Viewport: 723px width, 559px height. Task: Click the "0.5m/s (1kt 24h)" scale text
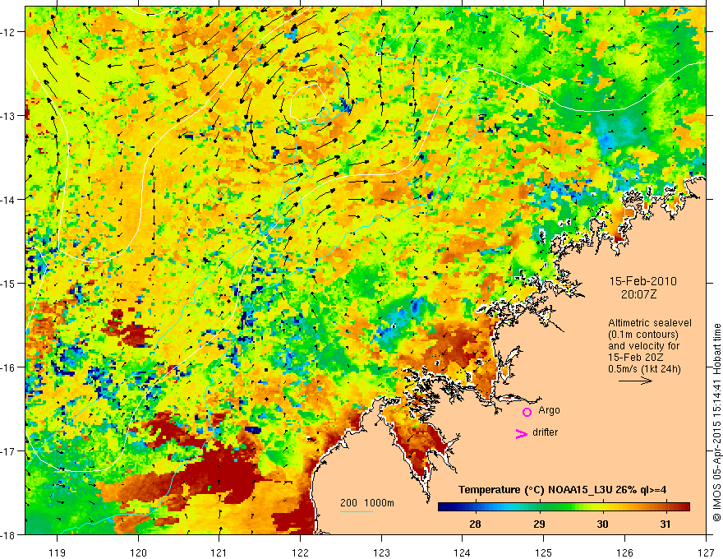click(644, 368)
